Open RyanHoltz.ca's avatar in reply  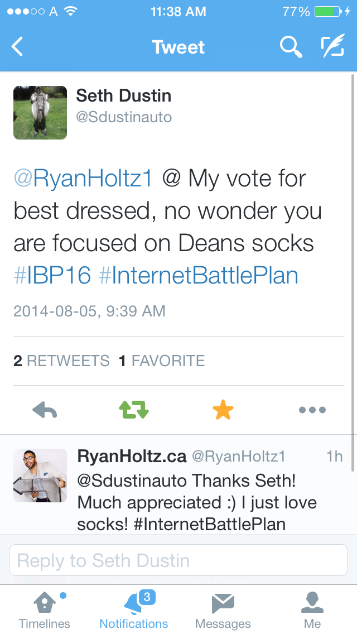[x=40, y=475]
